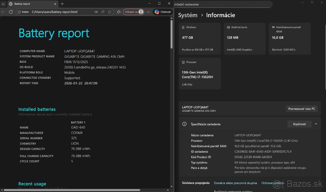Reload the battery report page
Screen dimensions: 326x192
click(11, 12)
